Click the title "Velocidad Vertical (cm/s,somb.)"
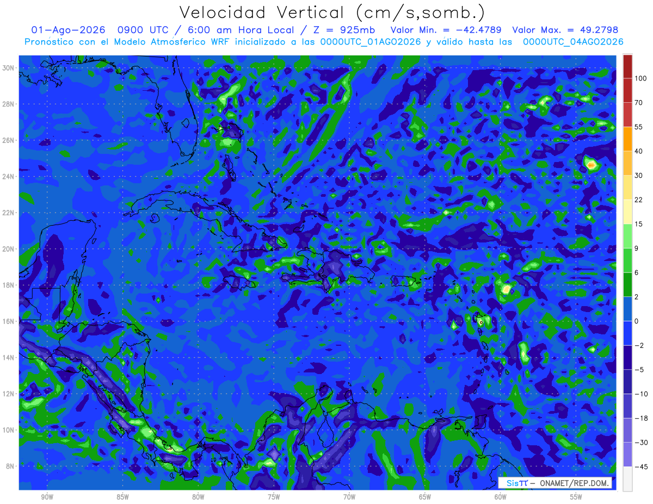Screen dimensions: 653x504 pyautogui.click(x=332, y=13)
